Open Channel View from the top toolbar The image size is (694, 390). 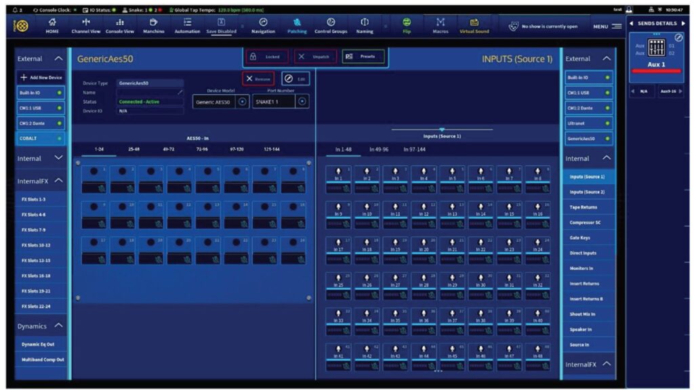pyautogui.click(x=86, y=25)
